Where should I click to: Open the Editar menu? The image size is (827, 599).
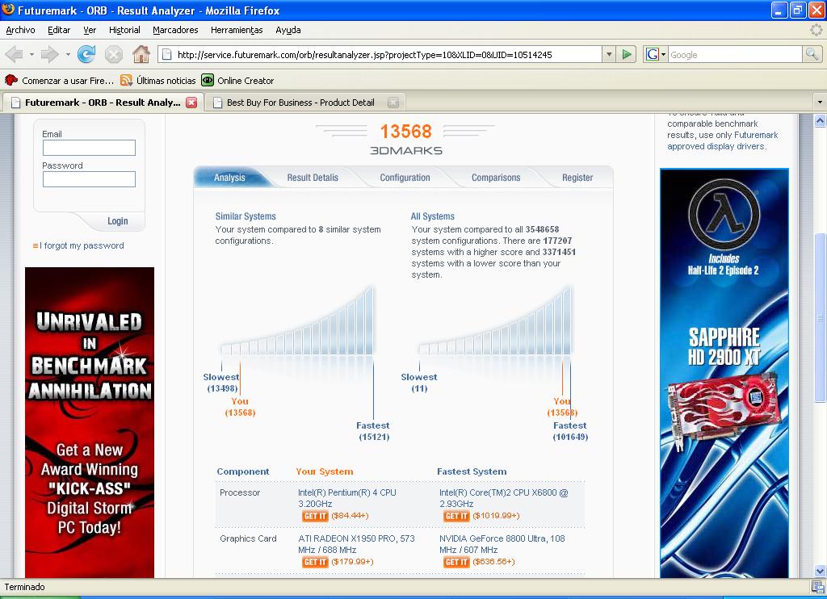click(58, 30)
